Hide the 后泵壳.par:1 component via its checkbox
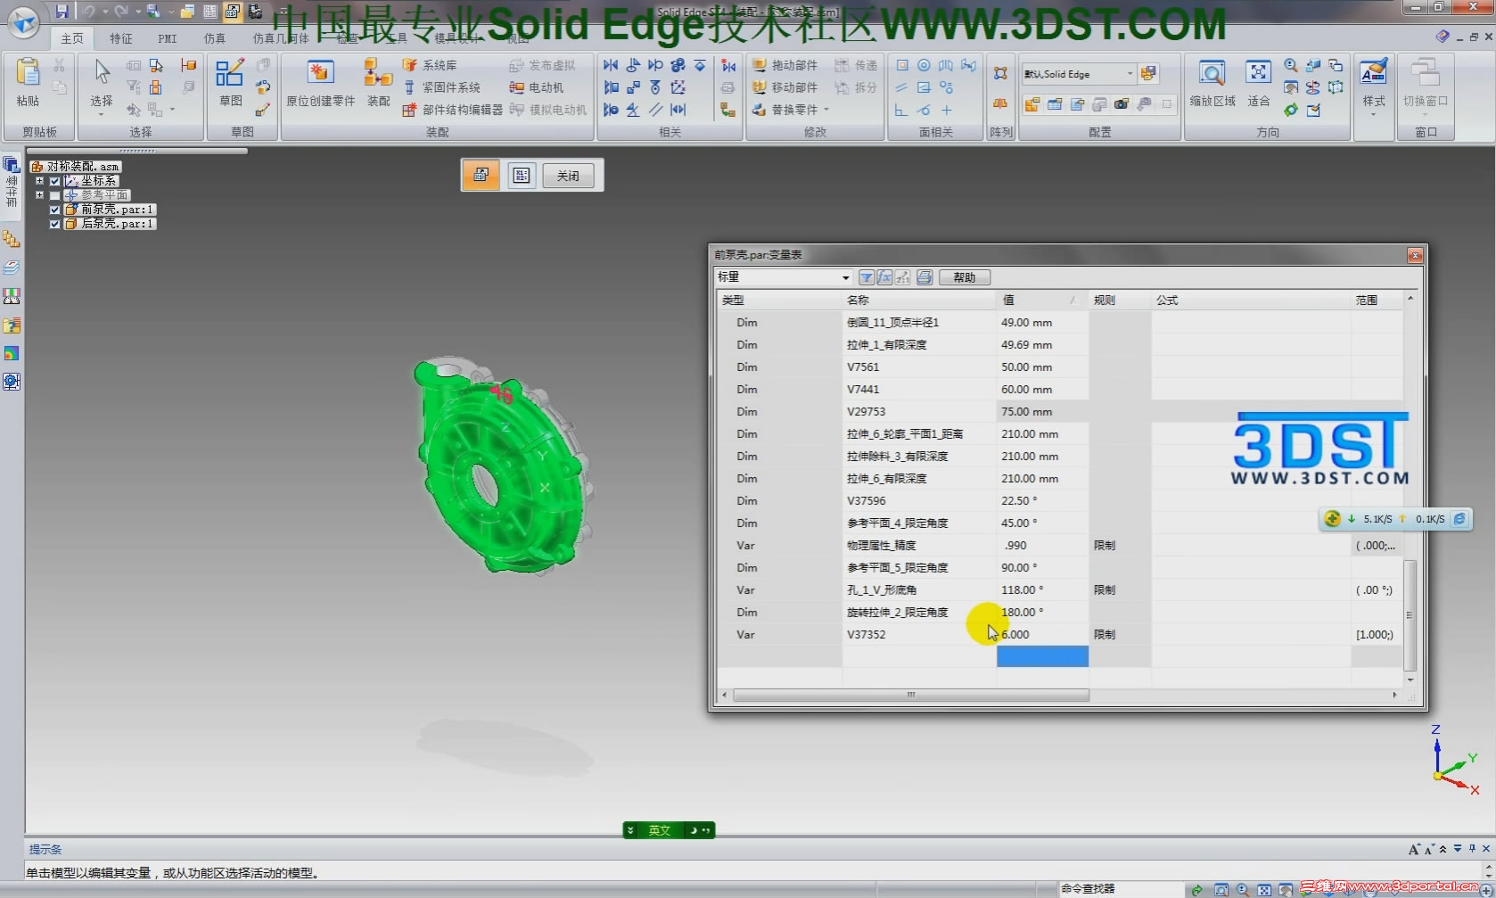The width and height of the screenshot is (1496, 898). pos(54,224)
